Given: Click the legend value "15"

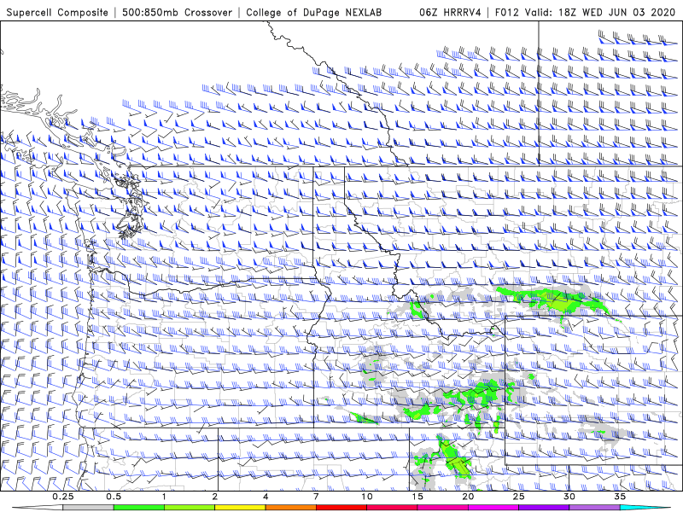Looking at the screenshot, I should click(417, 497).
